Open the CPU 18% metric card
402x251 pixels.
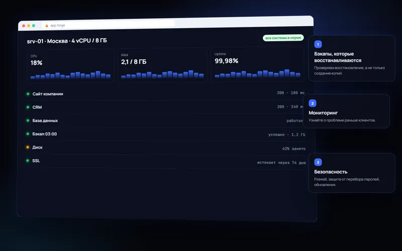coord(70,66)
